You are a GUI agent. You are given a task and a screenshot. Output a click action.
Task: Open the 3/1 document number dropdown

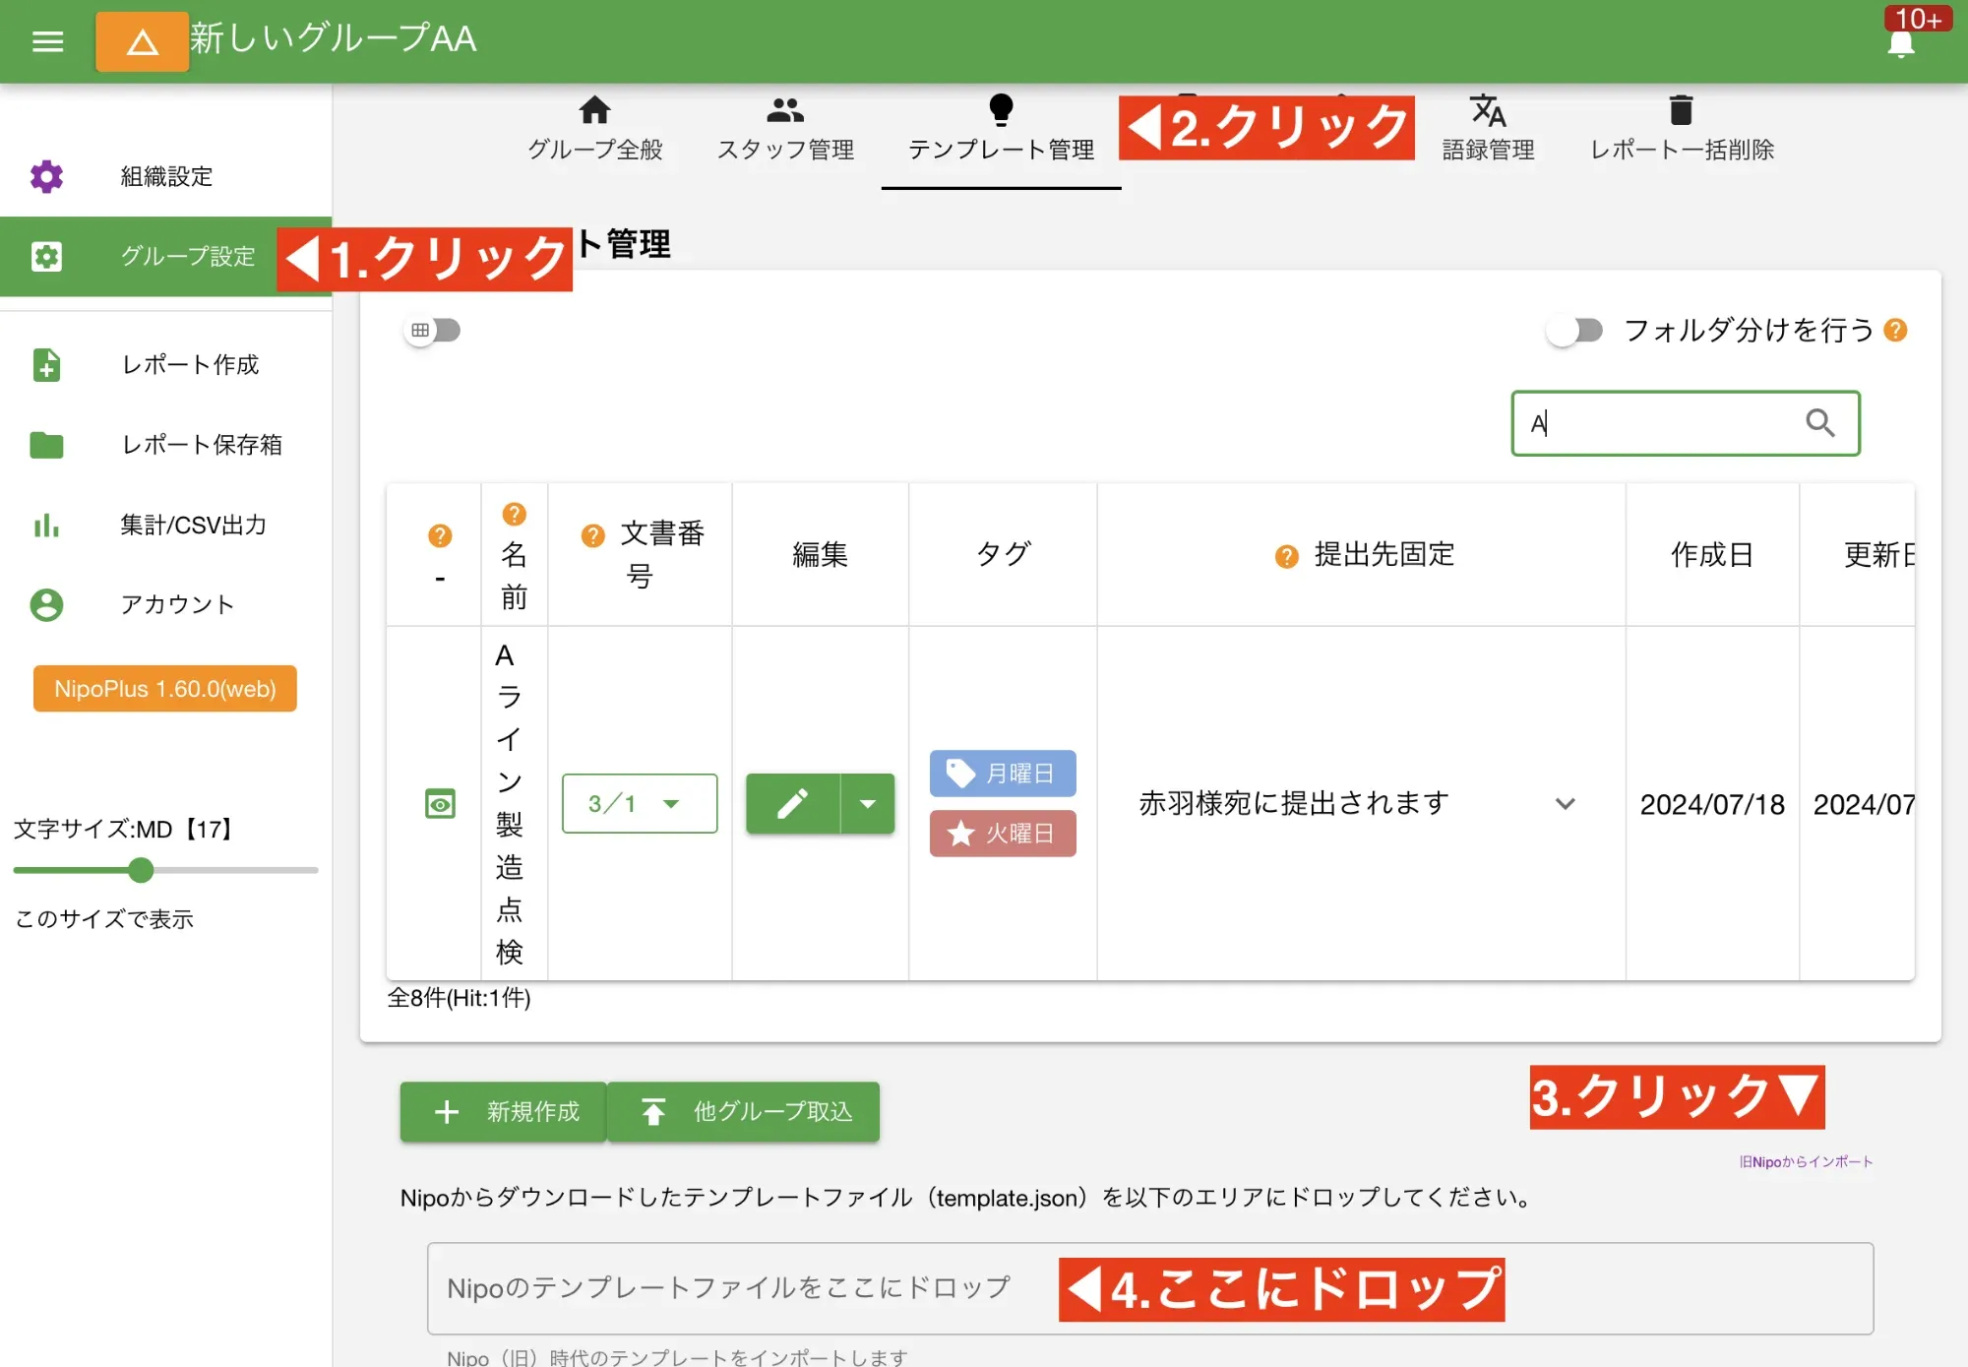639,804
